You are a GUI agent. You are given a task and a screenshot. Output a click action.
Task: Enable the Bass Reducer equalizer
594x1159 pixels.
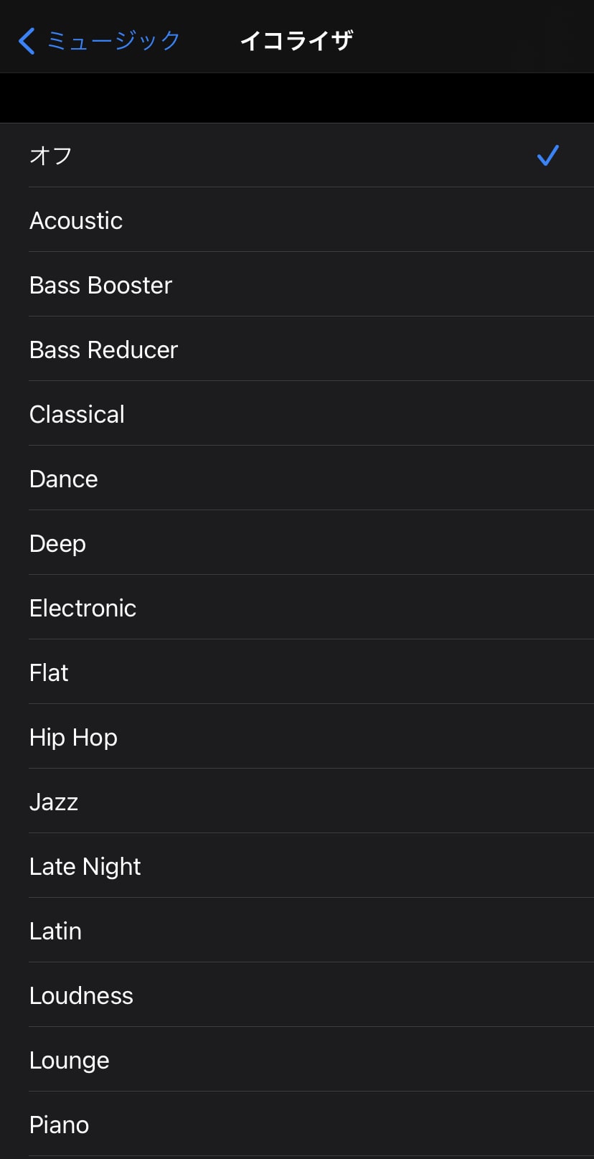[x=103, y=349]
